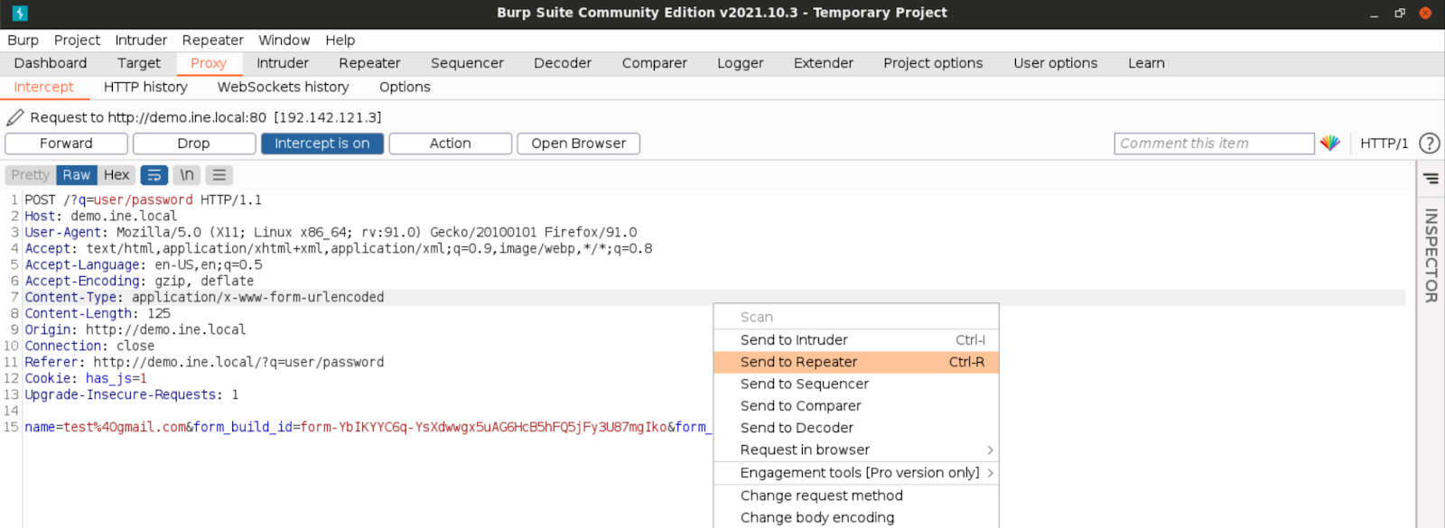Open the Learn tab
This screenshot has height=528, width=1445.
tap(1146, 63)
